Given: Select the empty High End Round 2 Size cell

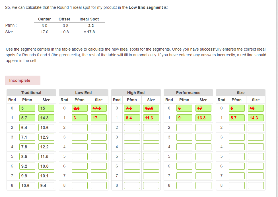Looking at the screenshot, I should 151,127.
